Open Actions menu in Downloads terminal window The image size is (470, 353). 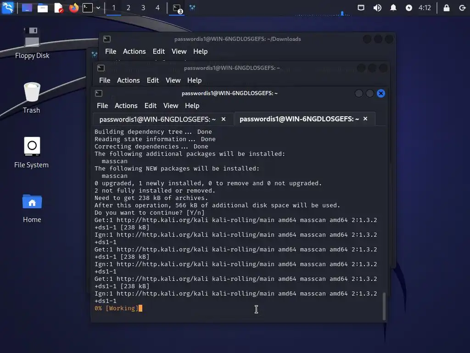click(x=134, y=51)
